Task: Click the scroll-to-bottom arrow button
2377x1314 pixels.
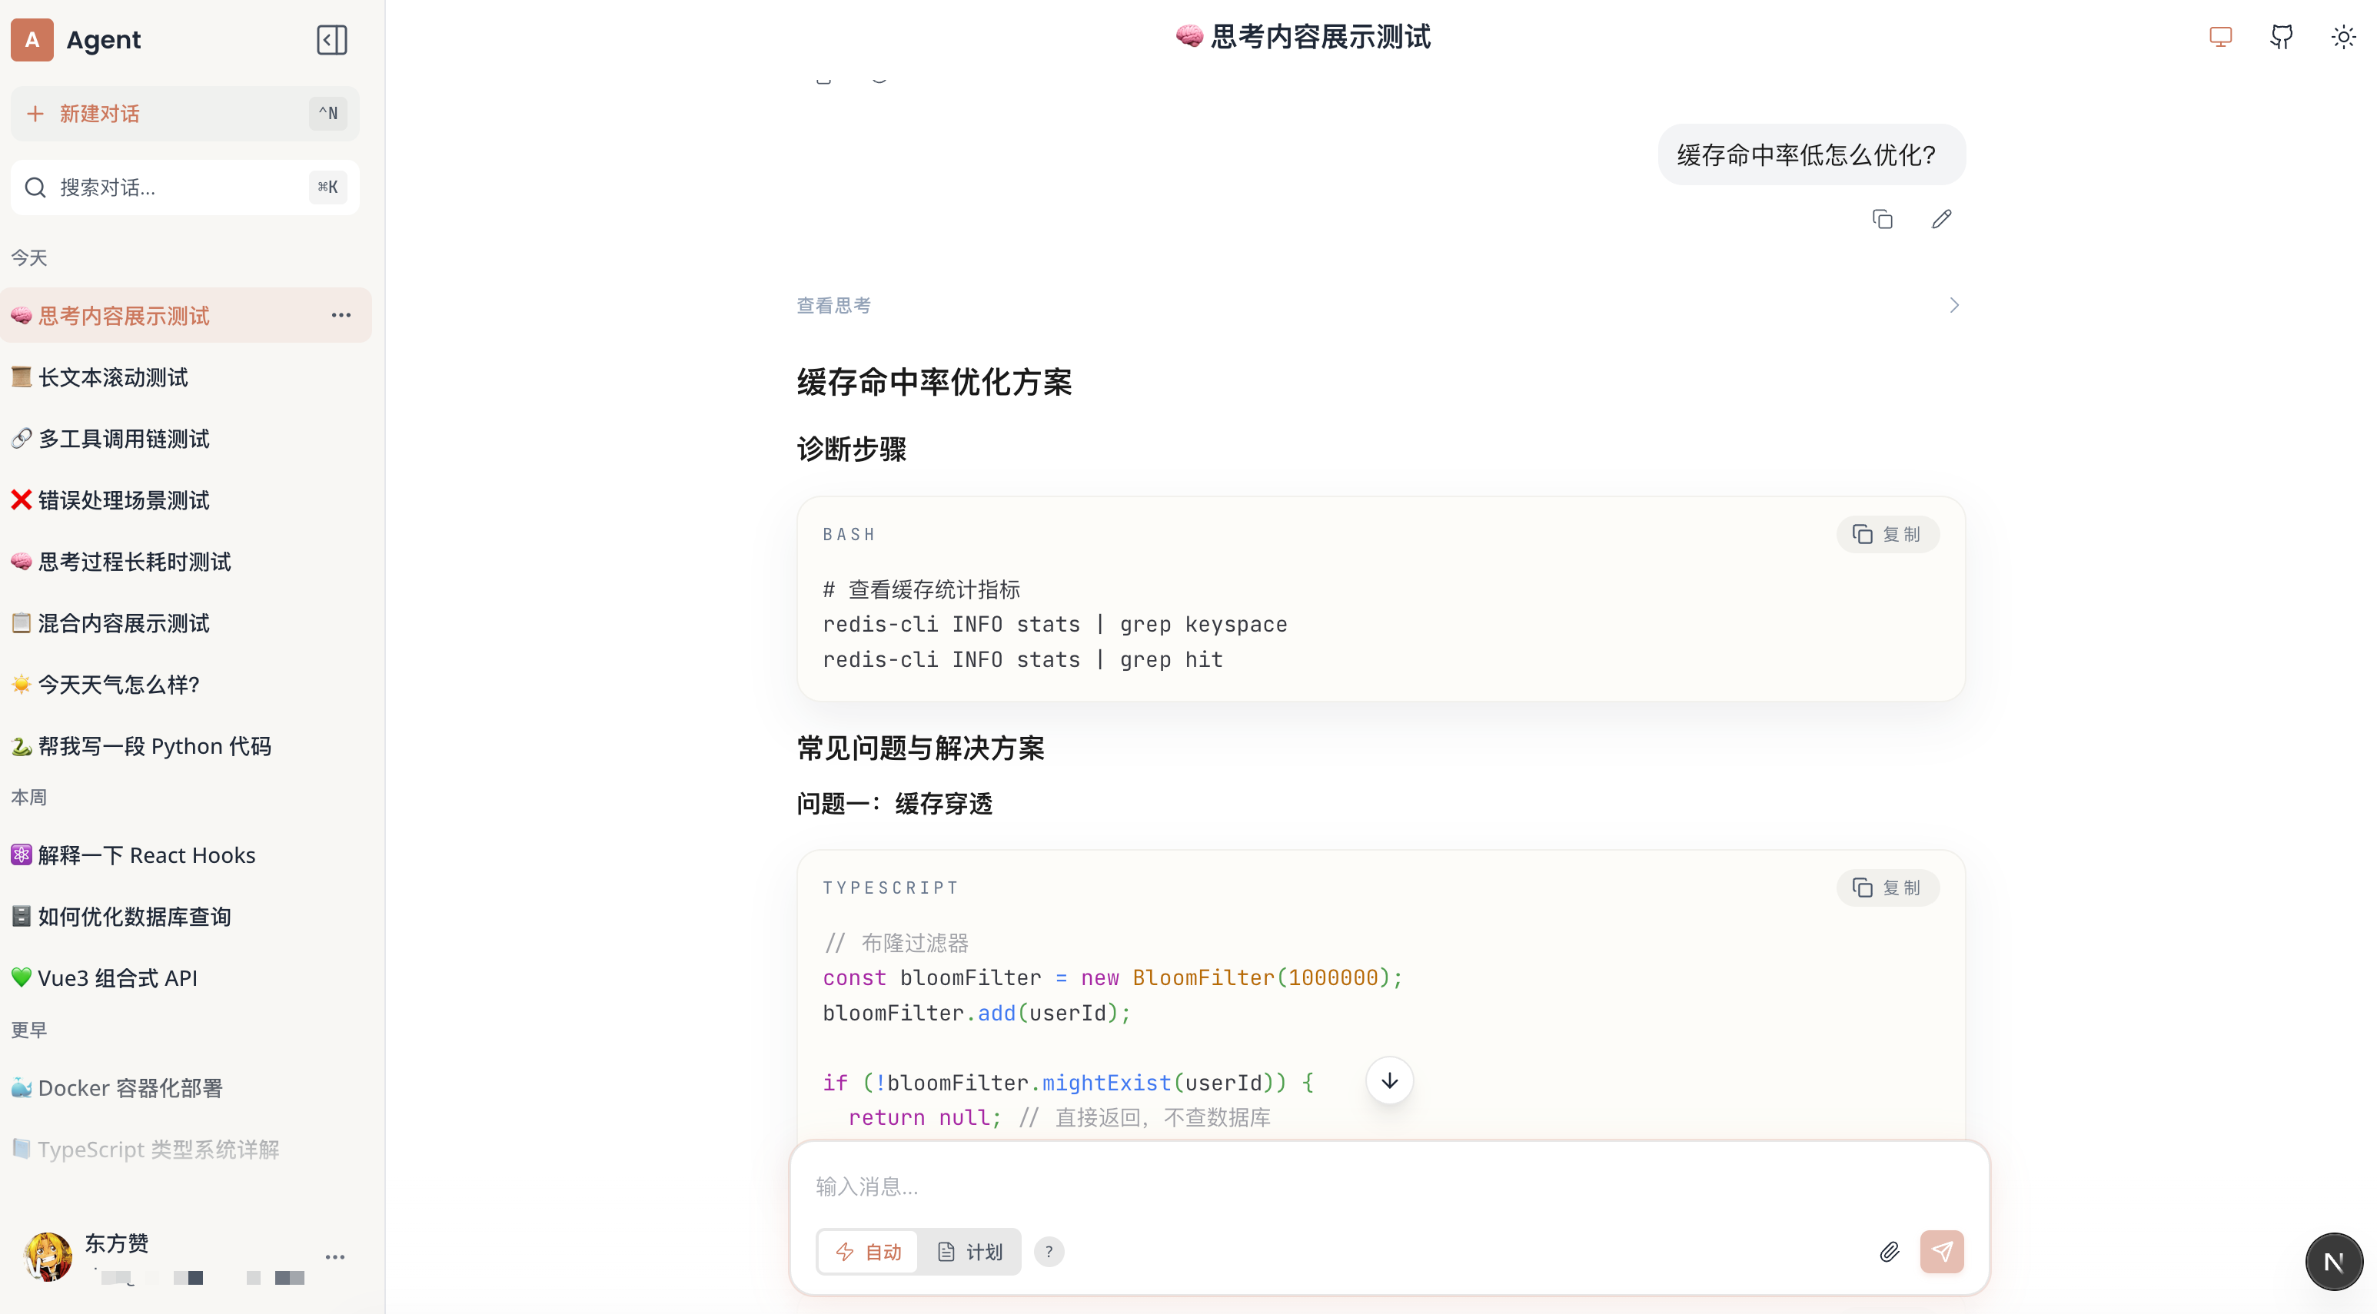Action: click(1388, 1080)
